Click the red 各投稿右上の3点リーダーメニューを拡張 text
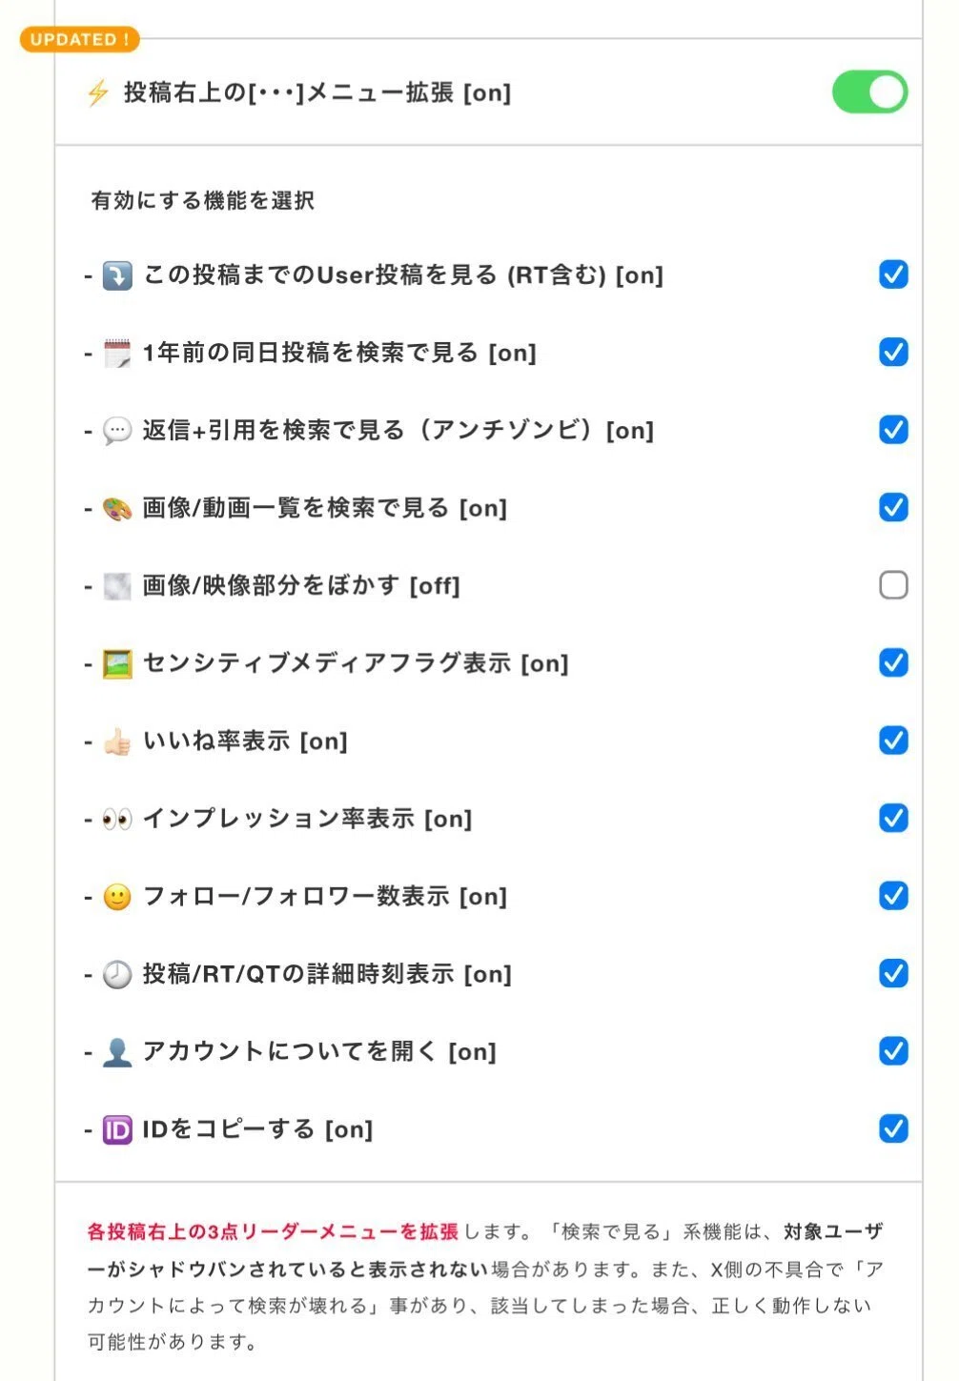 pos(273,1231)
